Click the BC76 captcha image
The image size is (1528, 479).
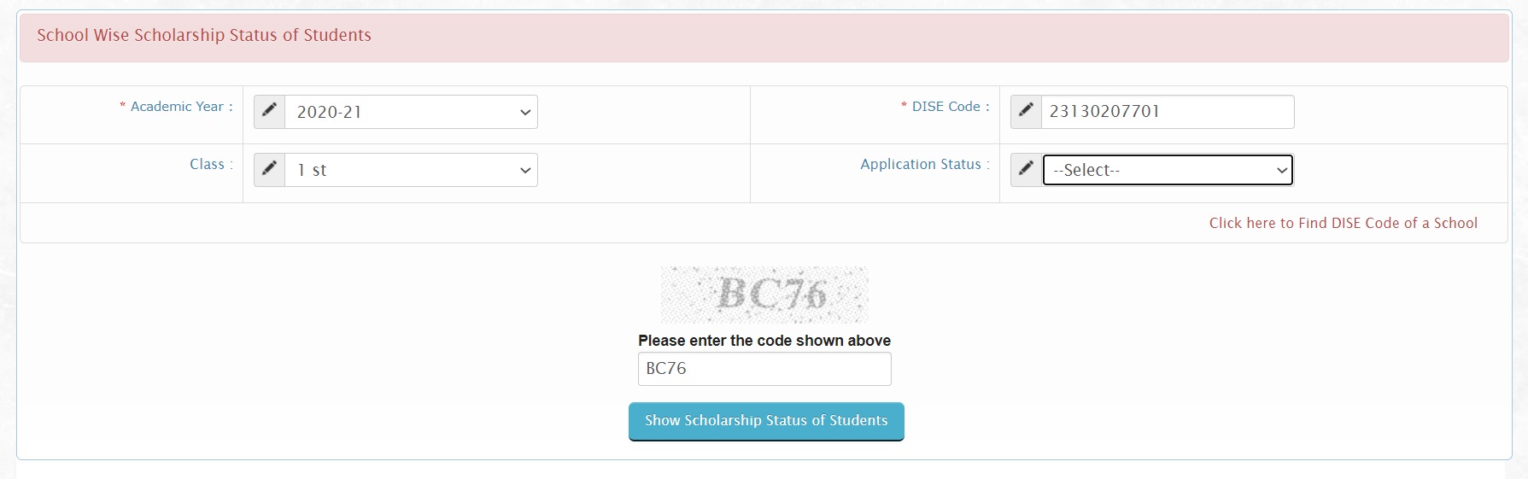pyautogui.click(x=764, y=295)
